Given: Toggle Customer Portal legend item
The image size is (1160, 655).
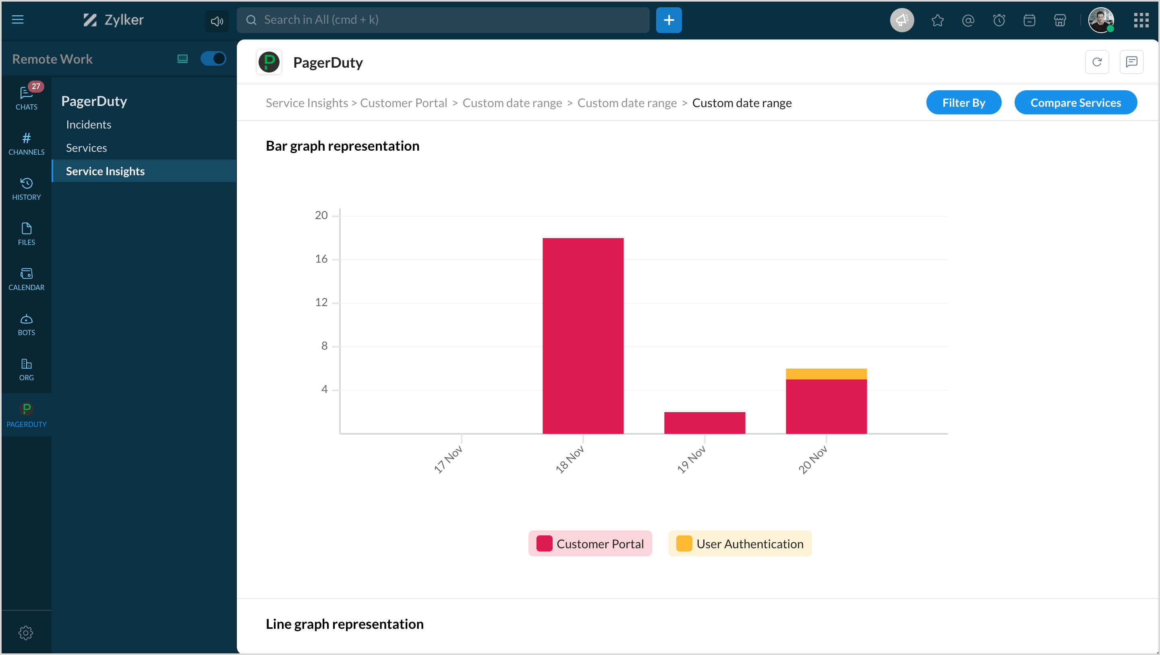Looking at the screenshot, I should [x=590, y=544].
